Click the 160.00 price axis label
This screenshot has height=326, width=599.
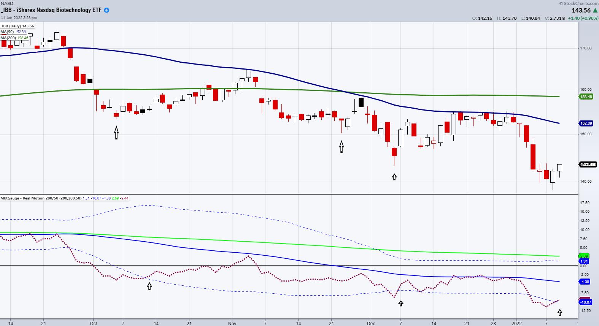586,90
